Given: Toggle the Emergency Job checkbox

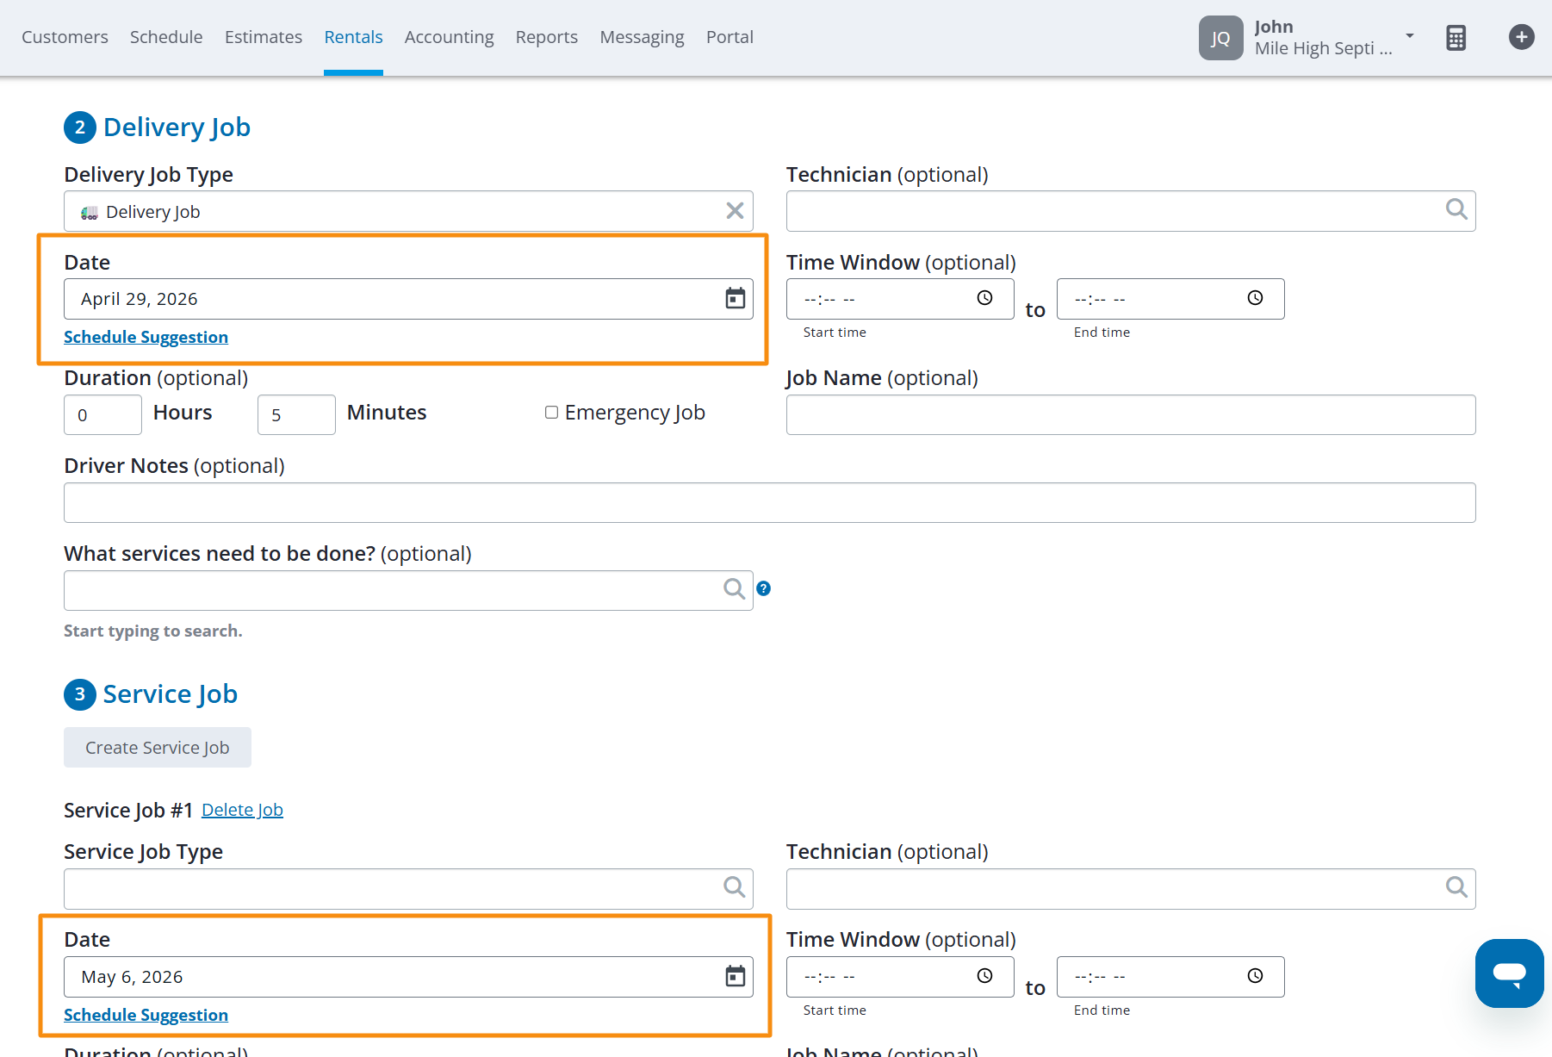Looking at the screenshot, I should point(551,413).
